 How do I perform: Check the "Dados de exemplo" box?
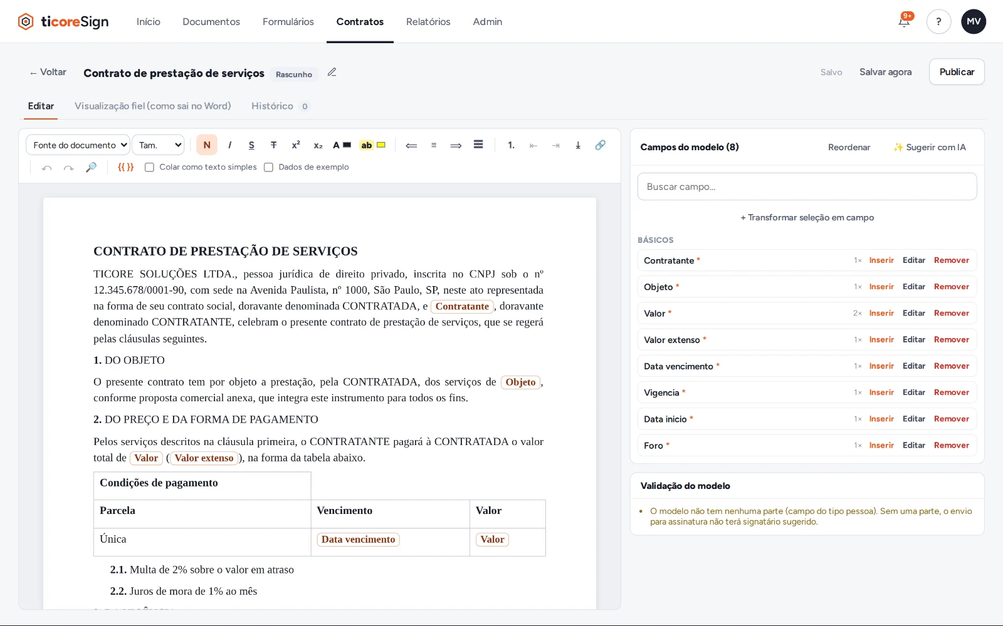[268, 167]
